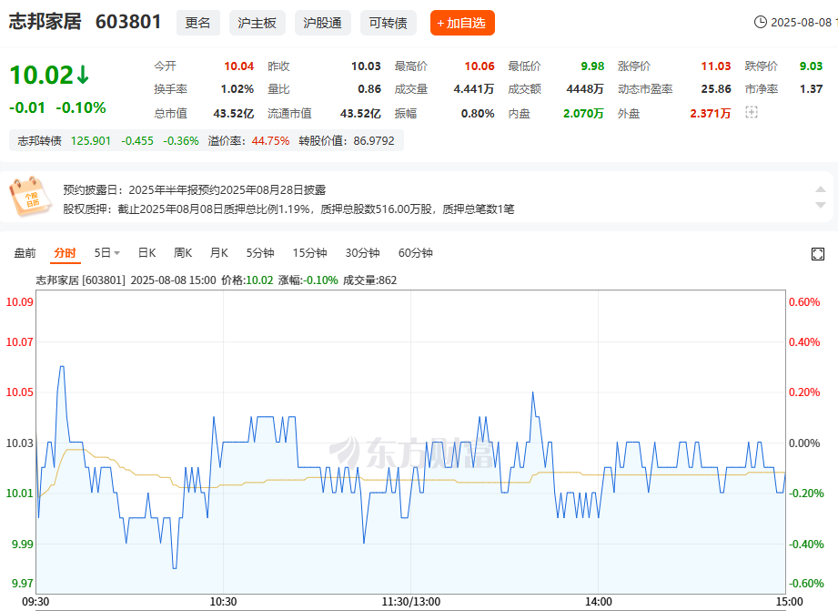Viewport: 838px width, 611px height.
Task: Click the 0.60% right axis label
Action: [804, 302]
